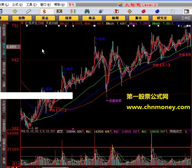Click the magenta triangle marker above volume pane

pyautogui.click(x=73, y=129)
